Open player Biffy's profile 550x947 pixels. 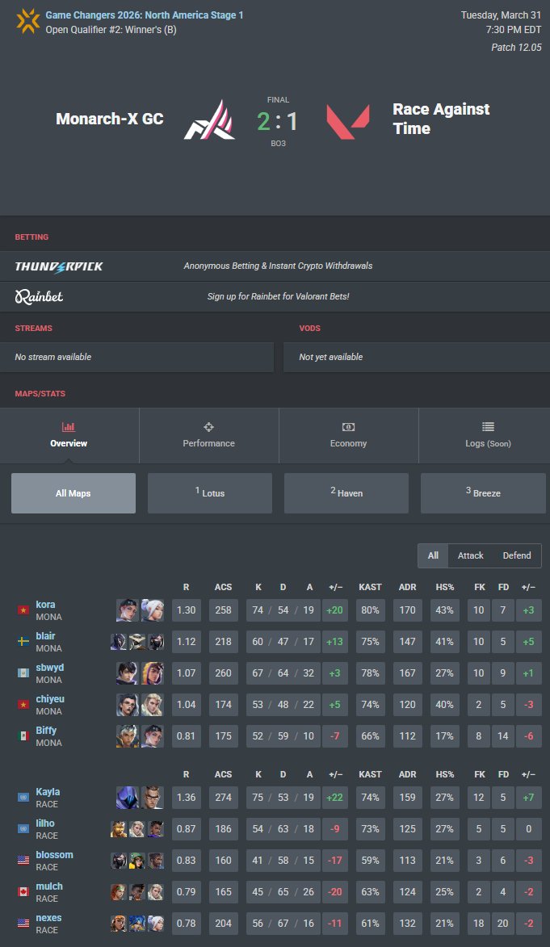[46, 730]
